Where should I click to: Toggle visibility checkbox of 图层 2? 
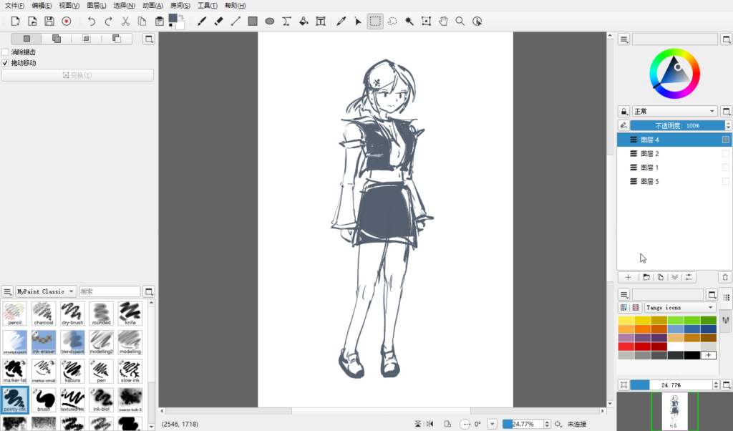click(725, 154)
